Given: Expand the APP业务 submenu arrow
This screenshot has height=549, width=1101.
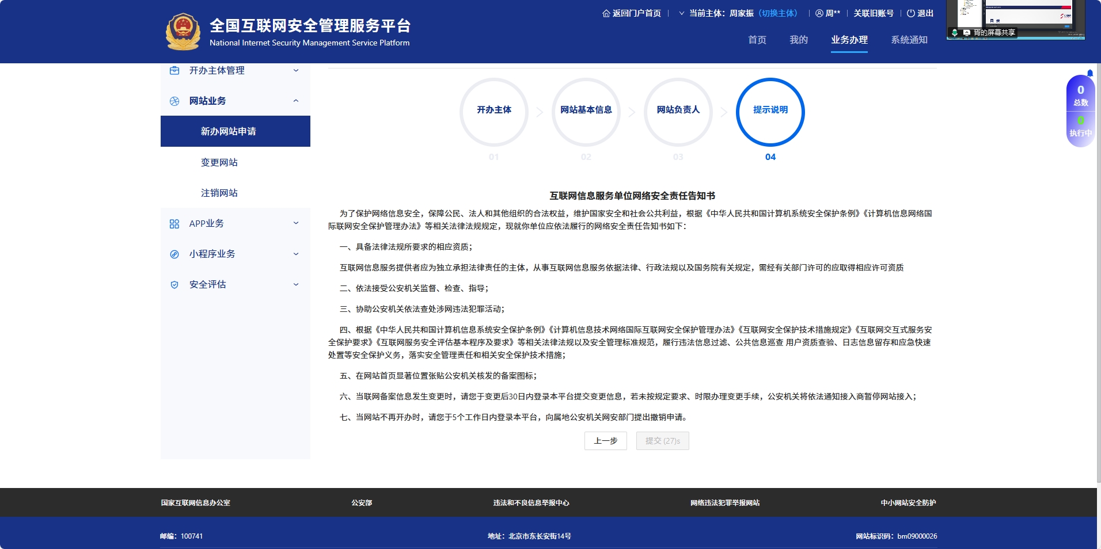Looking at the screenshot, I should pos(296,223).
